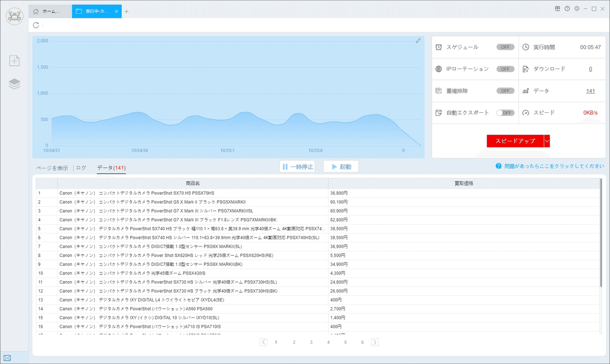
Task: Click the 商品名 column header
Action: 193,183
